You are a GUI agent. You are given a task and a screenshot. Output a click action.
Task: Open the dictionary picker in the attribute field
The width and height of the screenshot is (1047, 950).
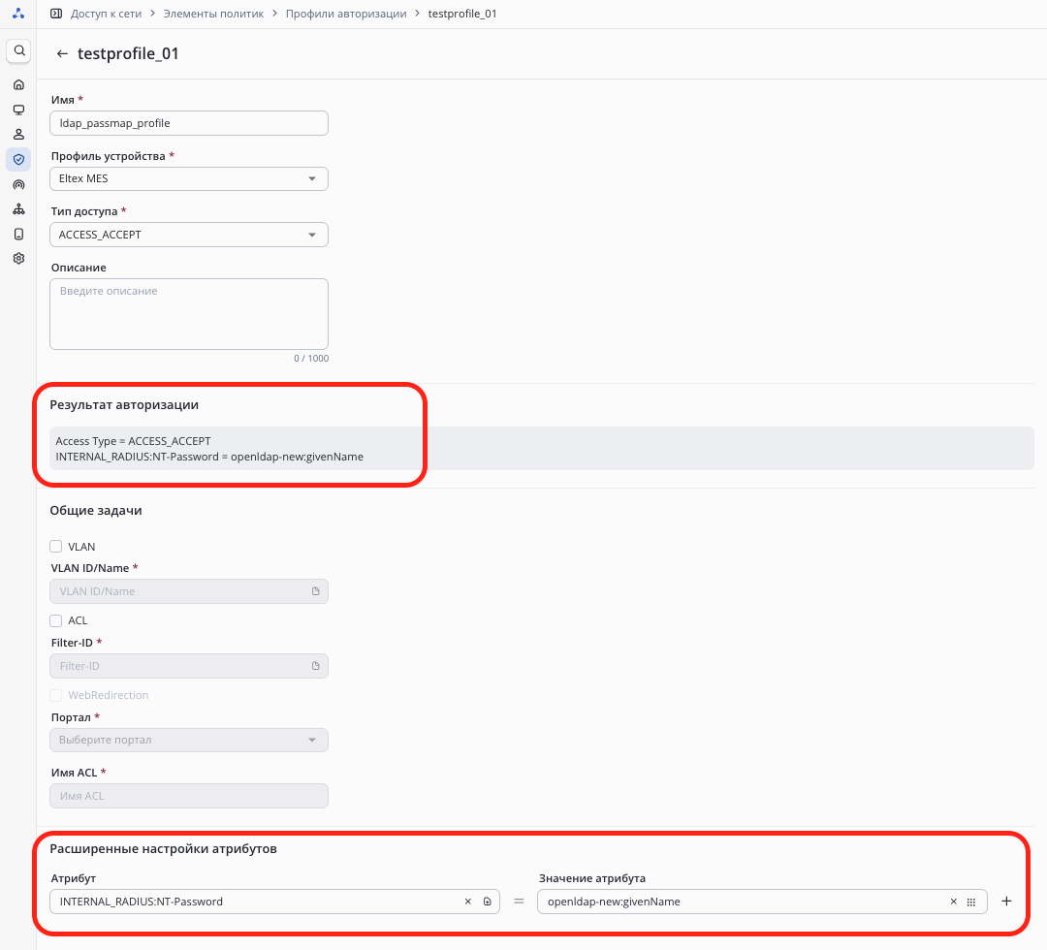(487, 902)
